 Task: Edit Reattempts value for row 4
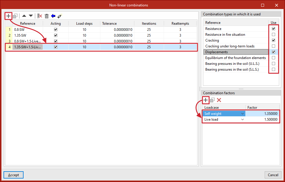tap(180, 47)
